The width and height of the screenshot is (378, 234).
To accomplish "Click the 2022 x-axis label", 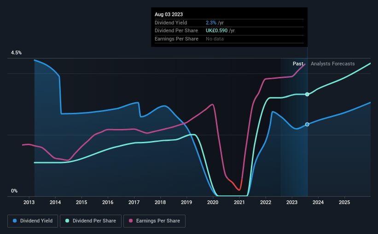I will (x=266, y=202).
